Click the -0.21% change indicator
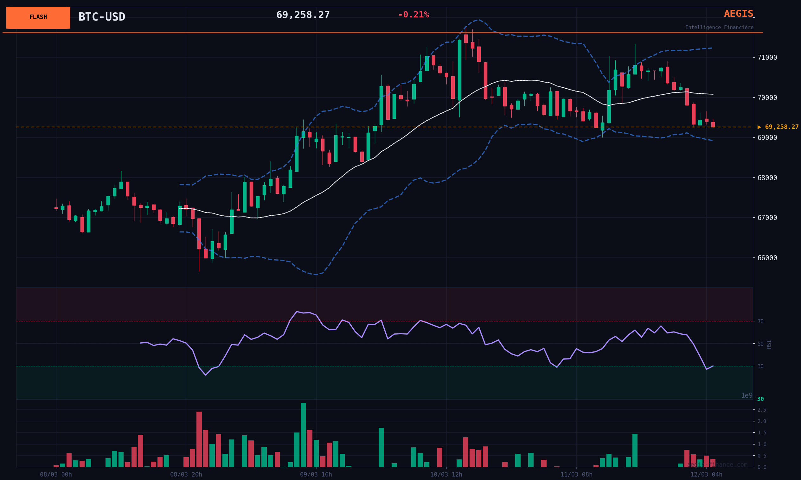 click(413, 15)
